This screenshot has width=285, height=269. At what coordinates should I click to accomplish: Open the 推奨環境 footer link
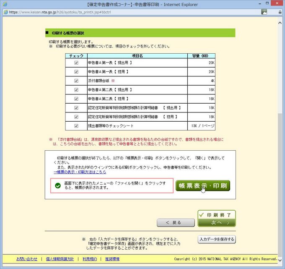112,259
